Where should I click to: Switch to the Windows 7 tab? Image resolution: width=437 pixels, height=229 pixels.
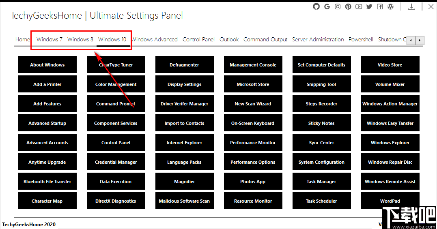[x=50, y=39]
